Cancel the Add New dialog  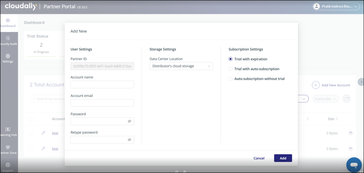259,158
